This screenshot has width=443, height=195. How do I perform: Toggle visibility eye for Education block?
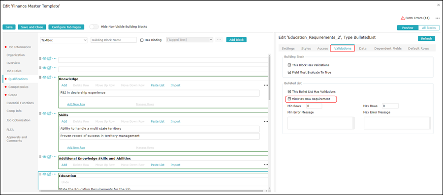point(45,174)
